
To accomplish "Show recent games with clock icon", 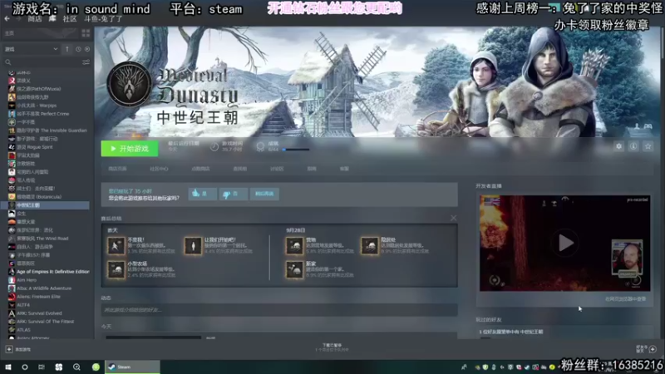I will coord(78,49).
